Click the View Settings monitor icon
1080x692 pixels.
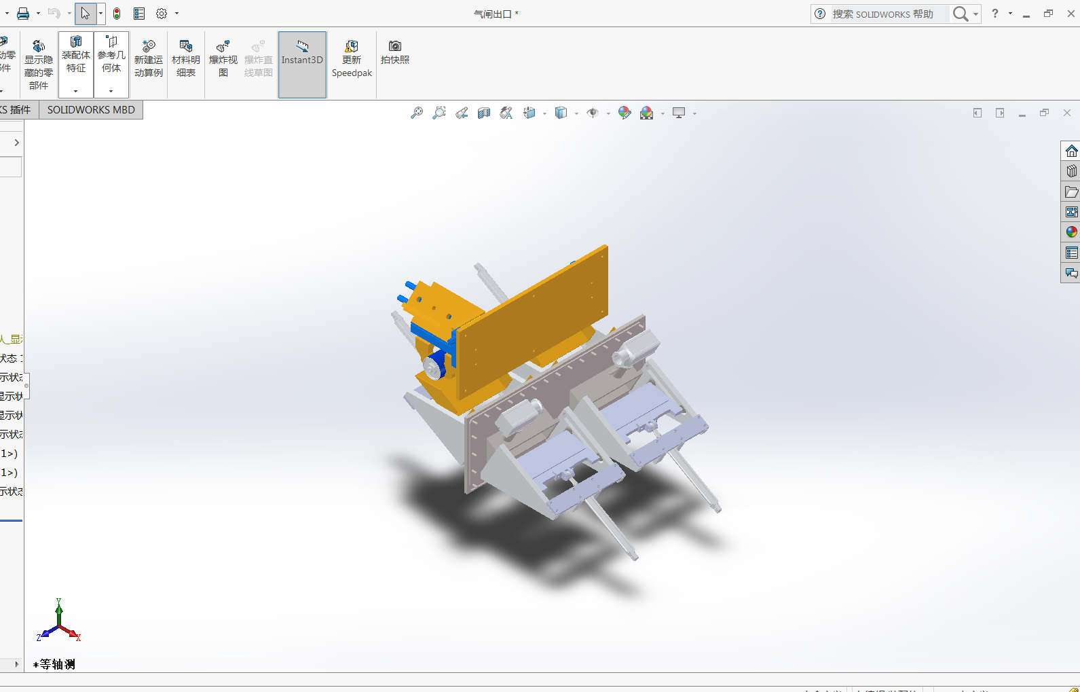click(x=679, y=113)
